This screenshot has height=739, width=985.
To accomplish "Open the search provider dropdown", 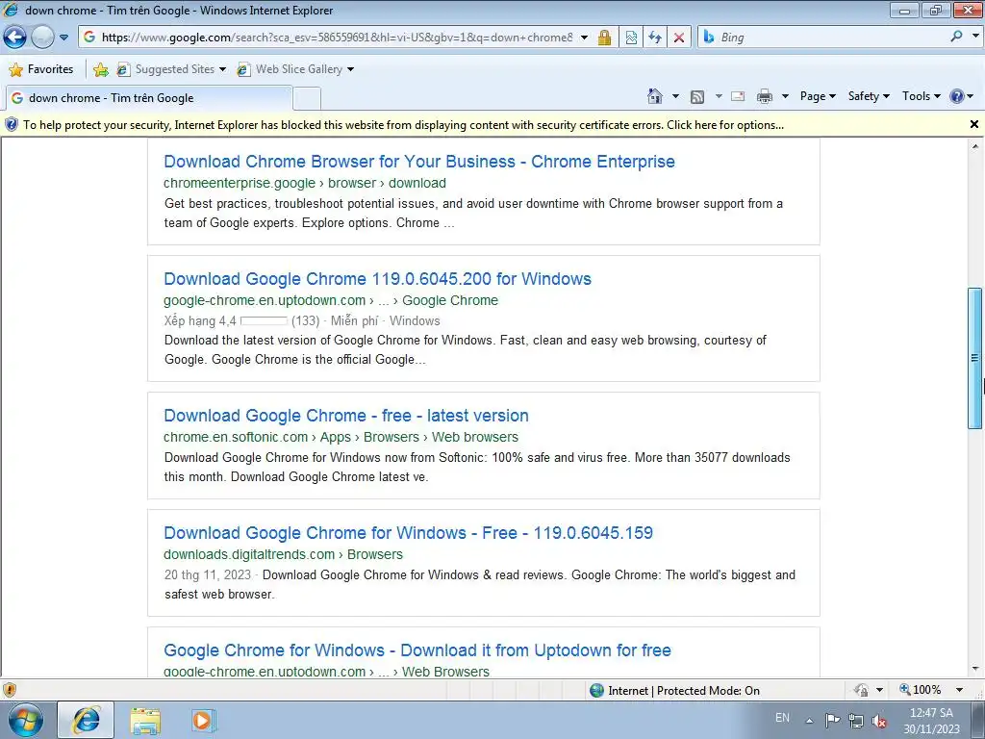I will pos(975,37).
